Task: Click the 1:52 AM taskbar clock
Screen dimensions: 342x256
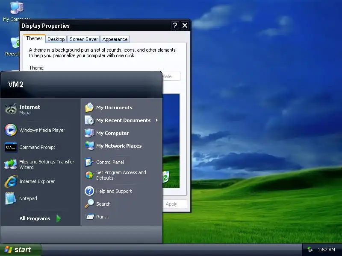Action: (x=326, y=250)
